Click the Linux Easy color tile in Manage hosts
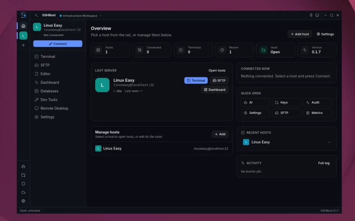The height and width of the screenshot is (221, 355). 98,148
